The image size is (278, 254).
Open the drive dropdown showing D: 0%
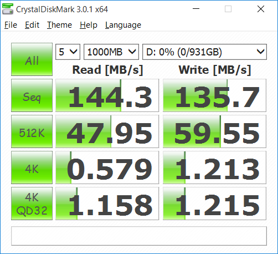204,52
